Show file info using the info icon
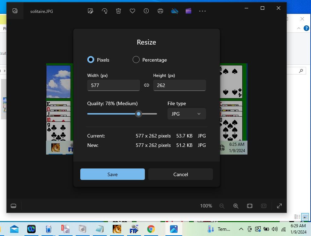Screen dimensions: 311x236 (146, 11)
